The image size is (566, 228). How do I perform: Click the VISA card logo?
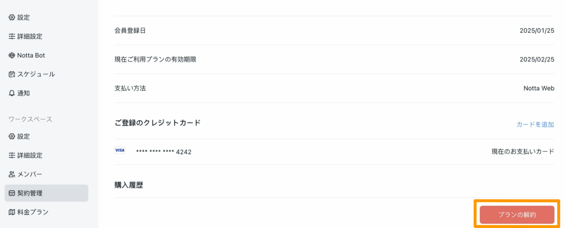120,150
